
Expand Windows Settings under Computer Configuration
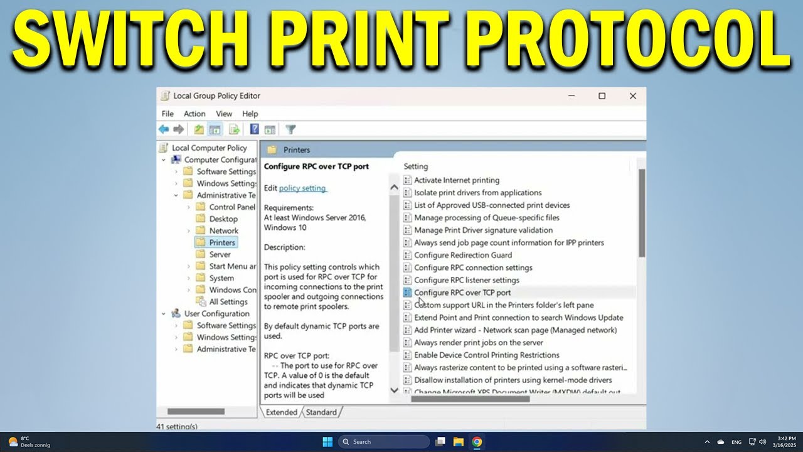click(176, 183)
